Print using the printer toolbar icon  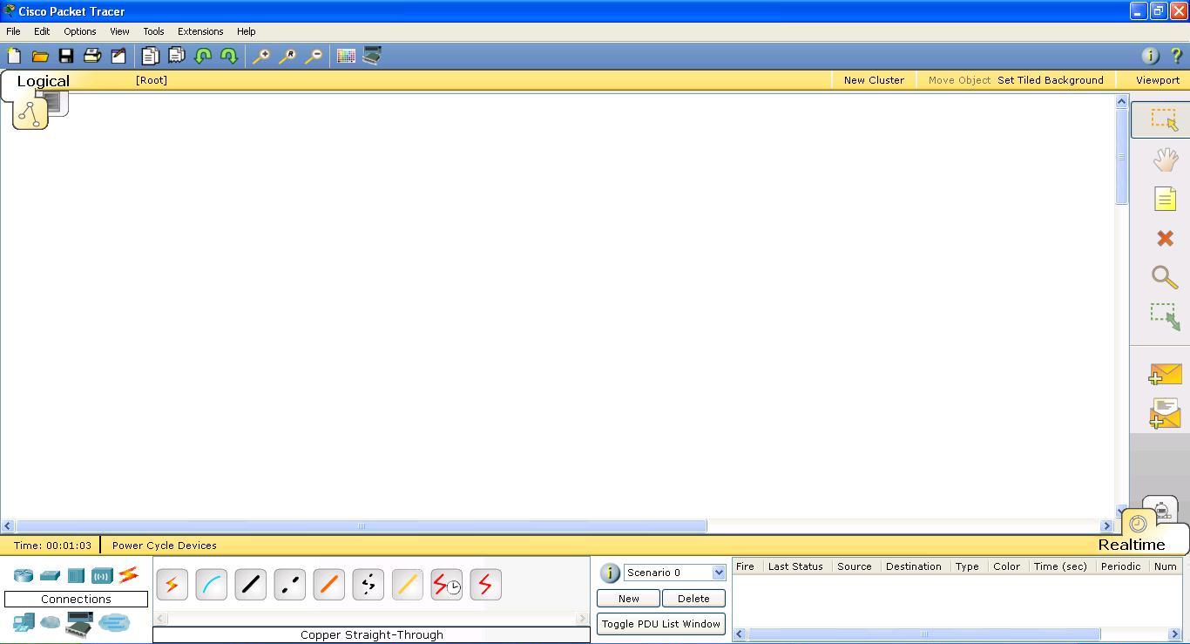pos(91,56)
